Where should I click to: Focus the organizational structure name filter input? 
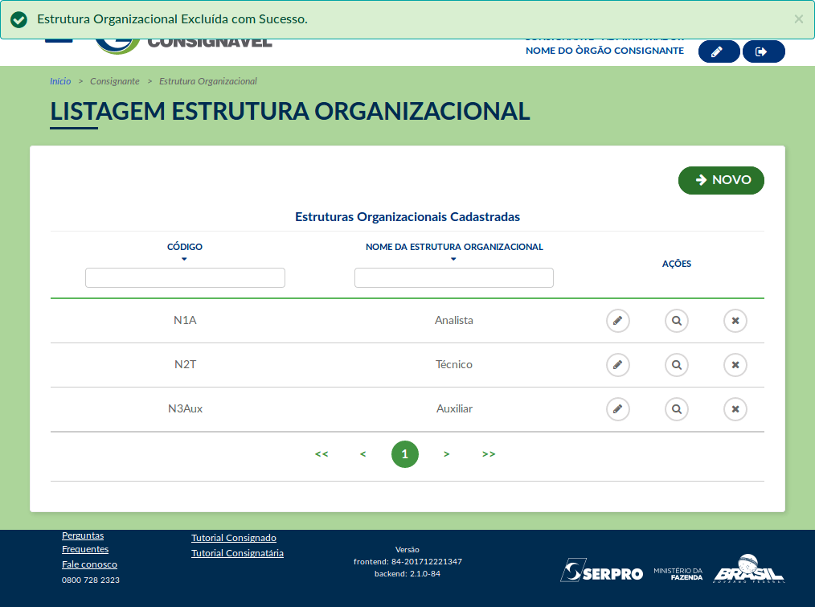454,277
